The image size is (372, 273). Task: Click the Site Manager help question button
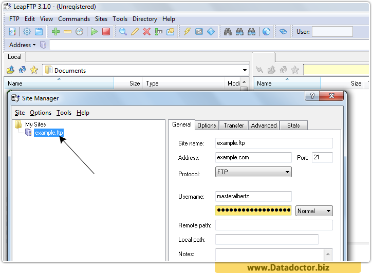pos(312,96)
